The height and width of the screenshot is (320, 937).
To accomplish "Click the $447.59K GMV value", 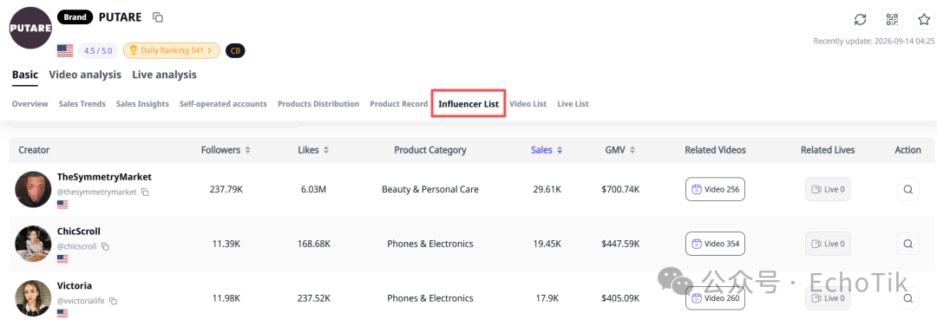I will 620,244.
